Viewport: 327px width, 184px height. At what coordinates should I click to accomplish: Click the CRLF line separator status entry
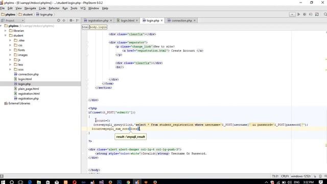[x=285, y=176]
